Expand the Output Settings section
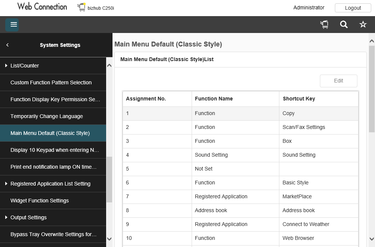Screen dimensions: 375x247 tap(6, 217)
